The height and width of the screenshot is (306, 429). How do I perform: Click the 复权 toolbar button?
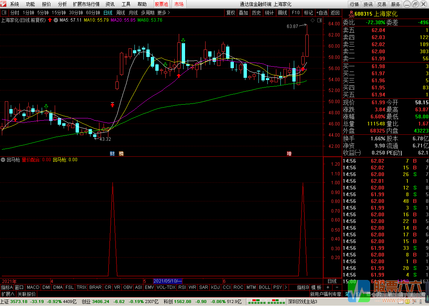[231, 13]
